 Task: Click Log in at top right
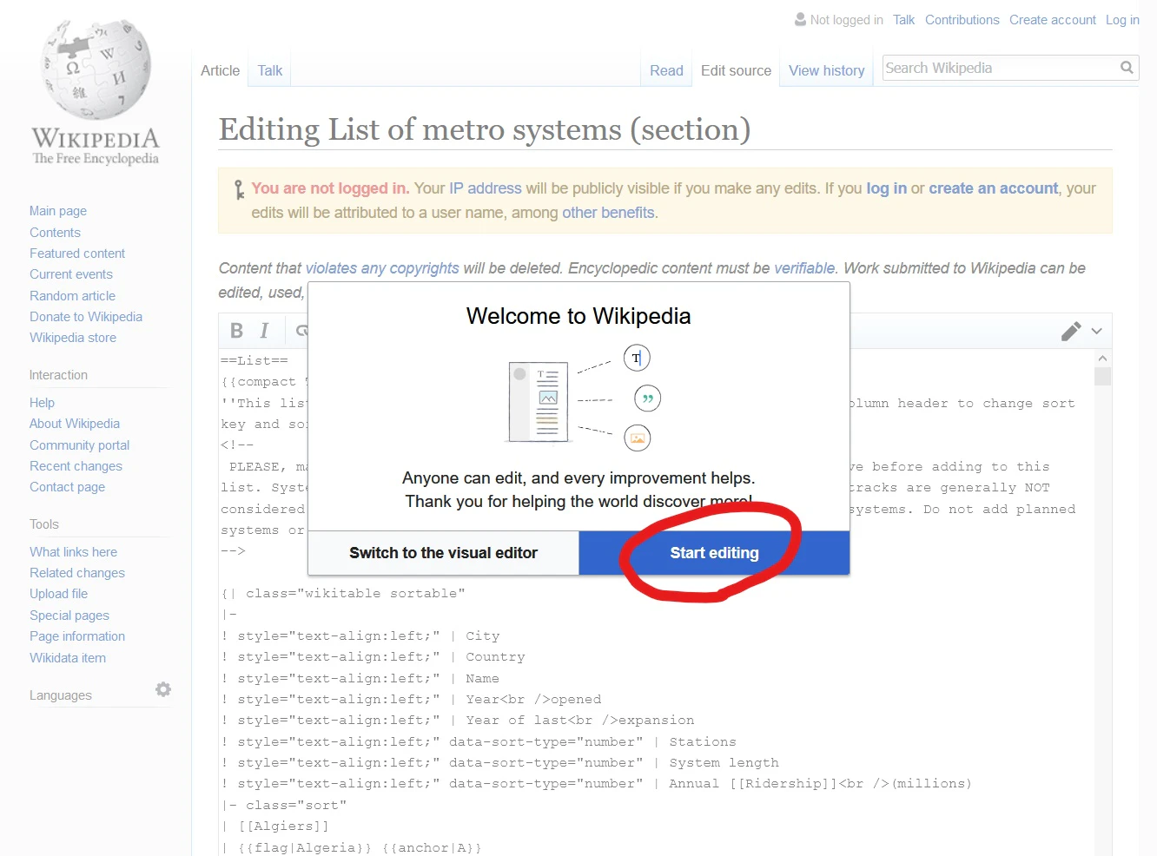tap(1122, 20)
